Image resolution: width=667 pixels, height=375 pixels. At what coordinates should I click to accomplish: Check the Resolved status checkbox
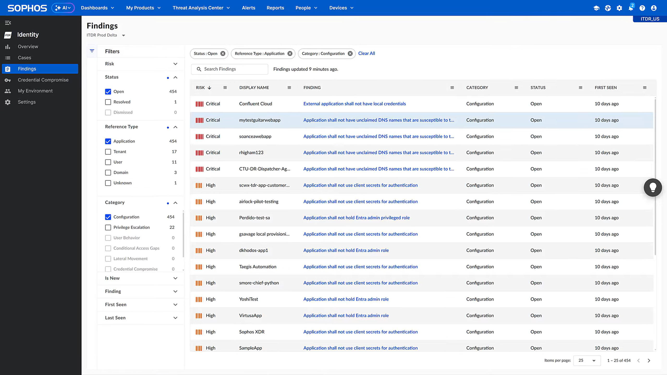(108, 102)
